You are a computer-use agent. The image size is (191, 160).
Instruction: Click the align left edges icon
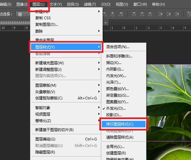pos(105,14)
